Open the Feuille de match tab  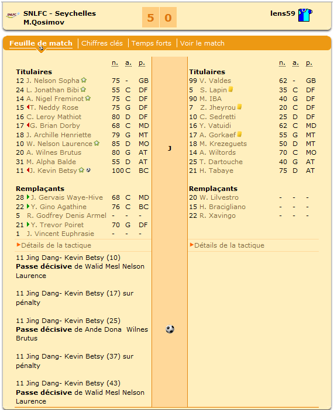(x=41, y=43)
